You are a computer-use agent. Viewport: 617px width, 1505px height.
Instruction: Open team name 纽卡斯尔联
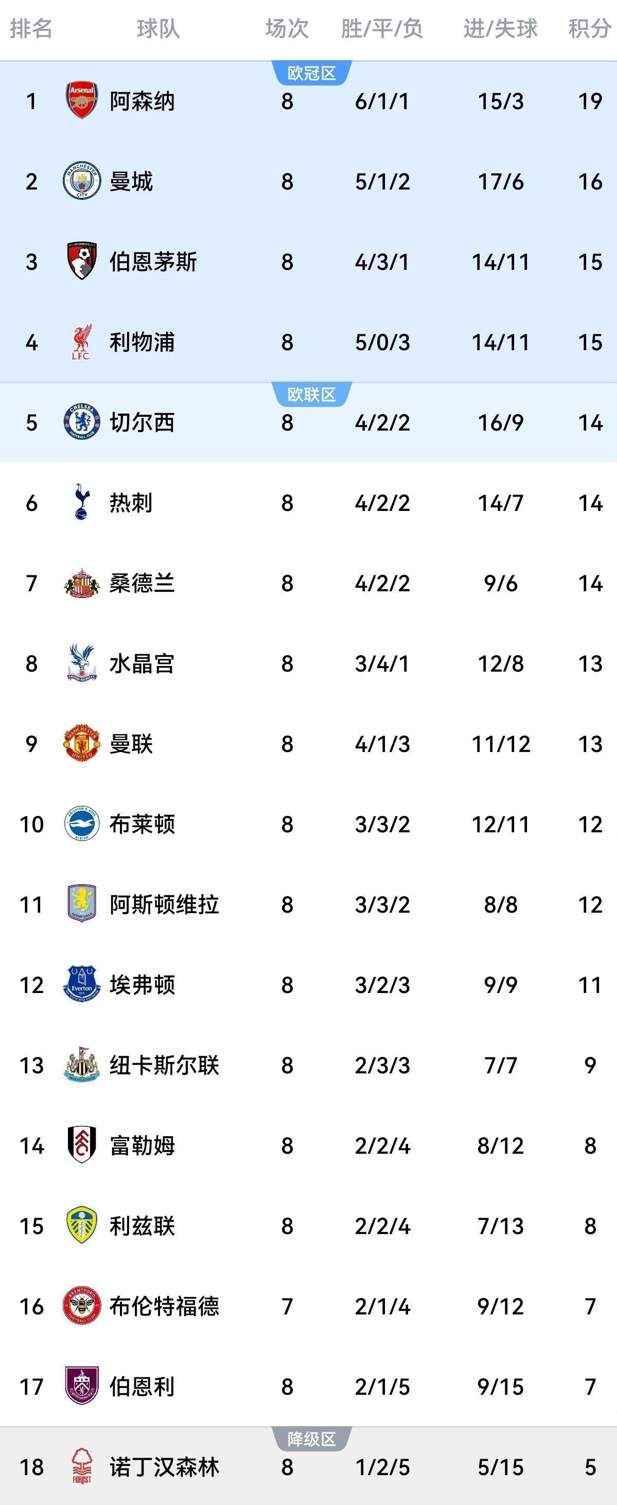164,1065
